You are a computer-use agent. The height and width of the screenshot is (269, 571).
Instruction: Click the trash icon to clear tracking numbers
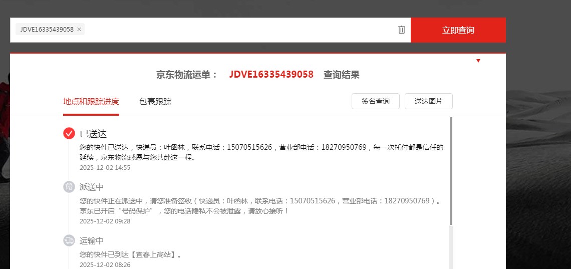click(401, 30)
